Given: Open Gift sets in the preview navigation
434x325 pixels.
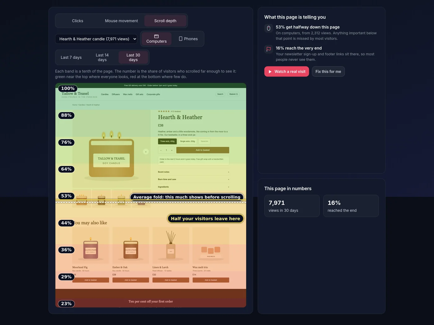Looking at the screenshot, I should (x=139, y=94).
